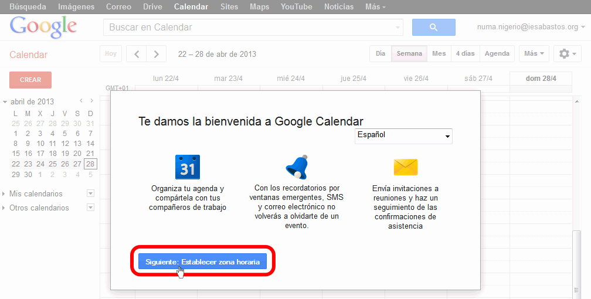Select day 22 in mini calendar
The height and width of the screenshot is (299, 591).
coord(15,164)
